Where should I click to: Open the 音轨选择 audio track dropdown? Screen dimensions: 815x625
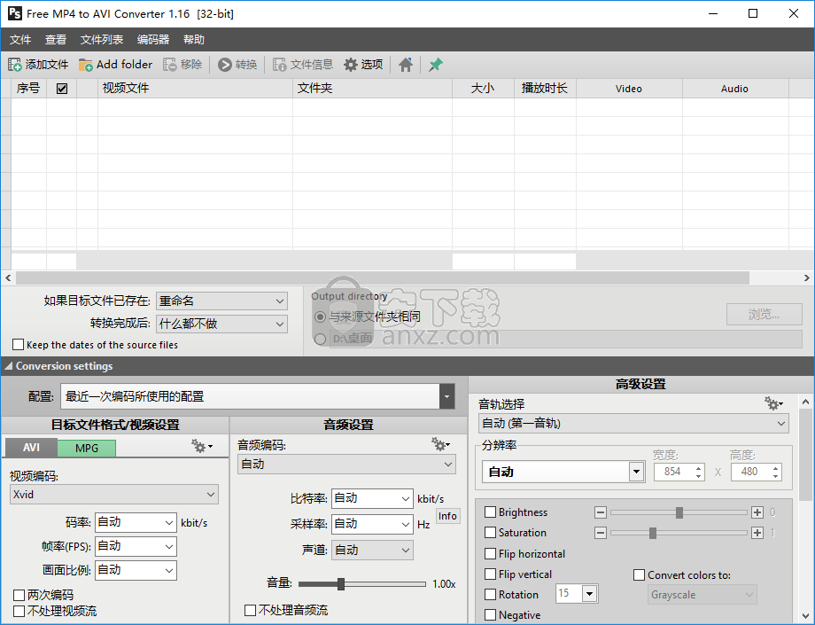click(633, 424)
